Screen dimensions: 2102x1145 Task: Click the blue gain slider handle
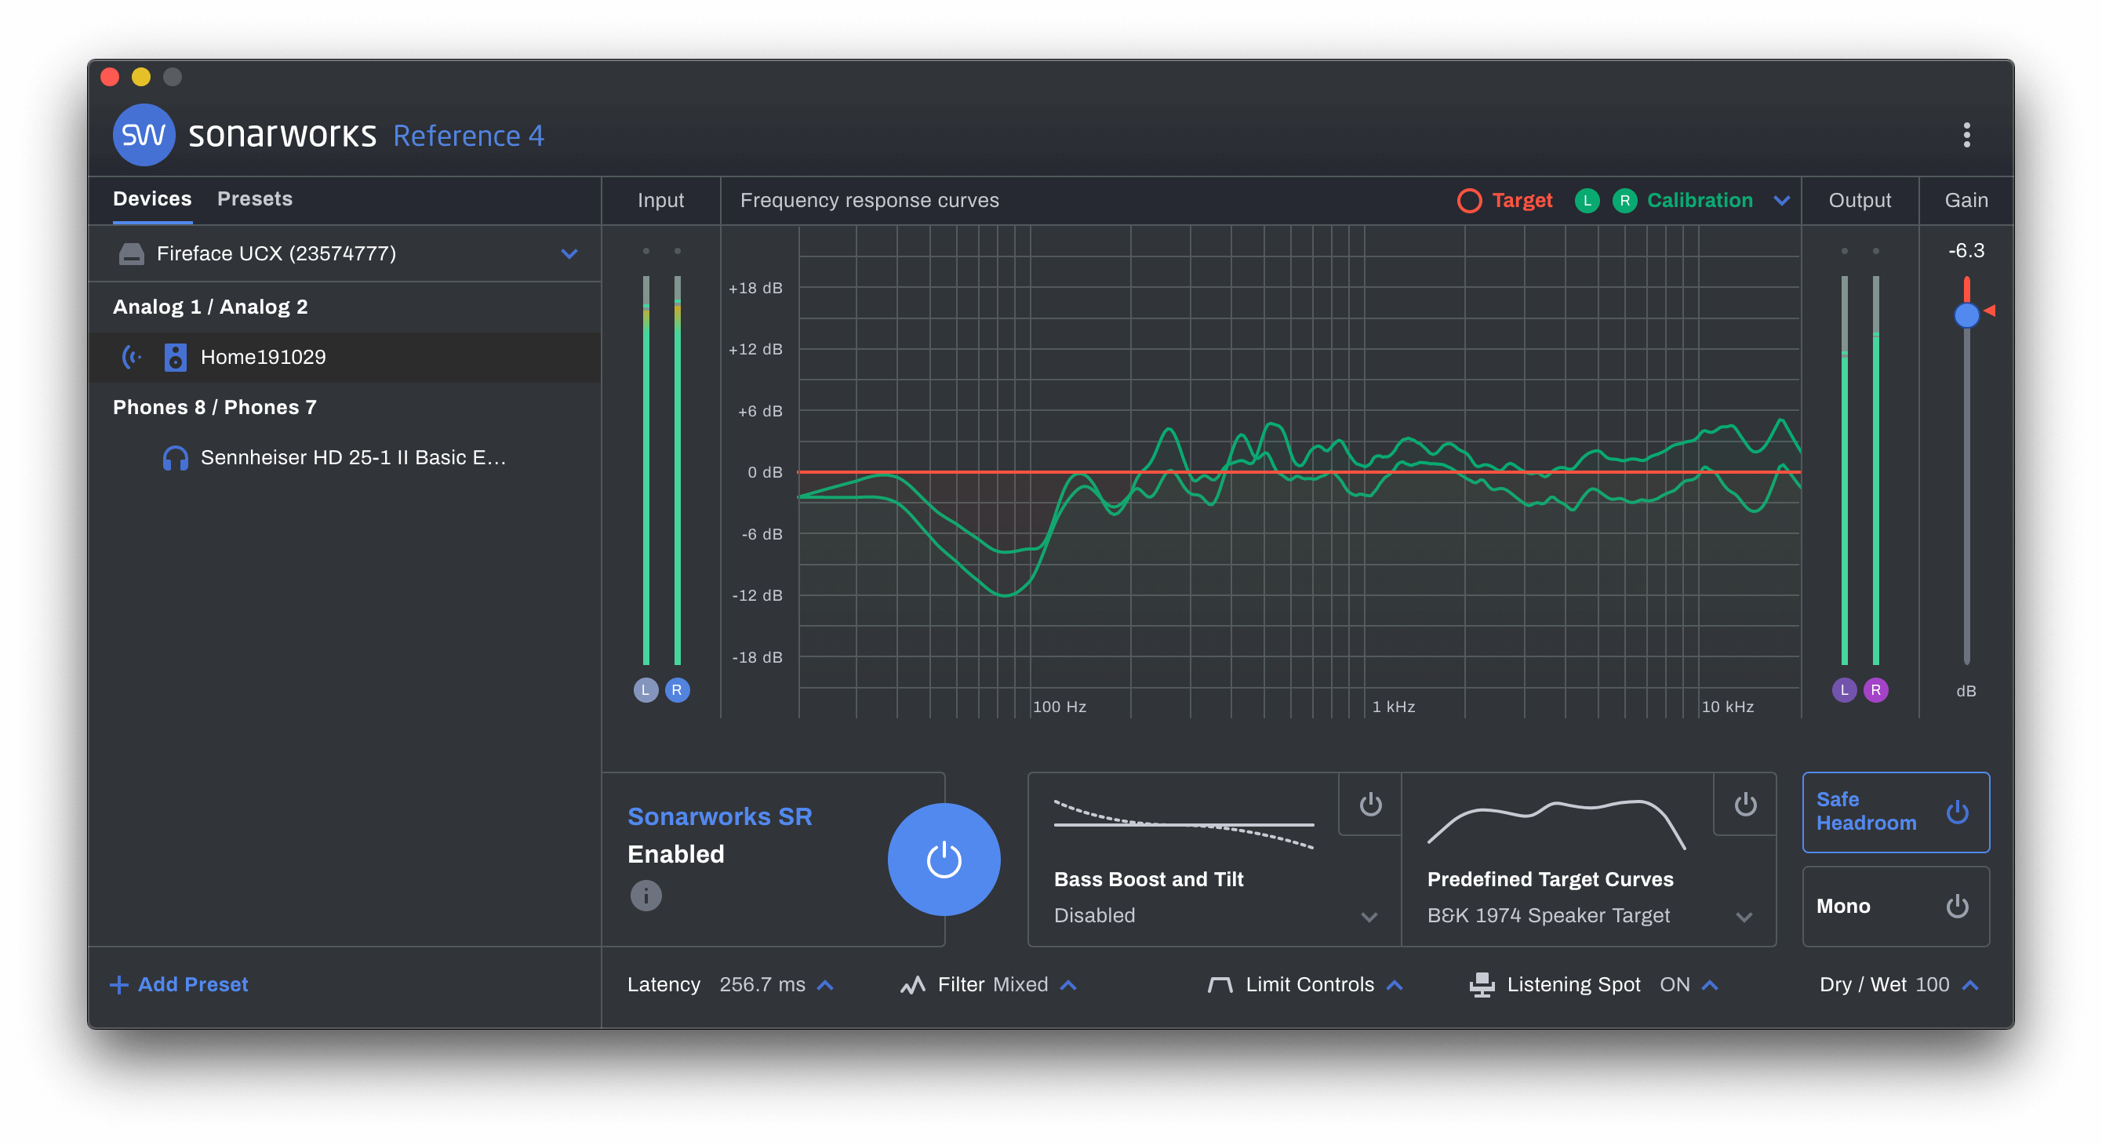point(1966,315)
